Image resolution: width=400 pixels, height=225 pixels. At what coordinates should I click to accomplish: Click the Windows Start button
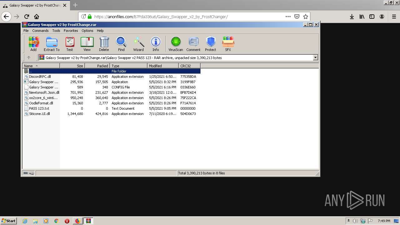click(9, 221)
